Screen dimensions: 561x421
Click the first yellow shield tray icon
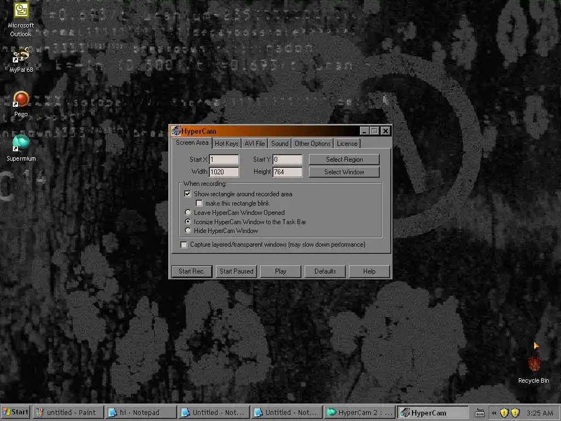504,413
